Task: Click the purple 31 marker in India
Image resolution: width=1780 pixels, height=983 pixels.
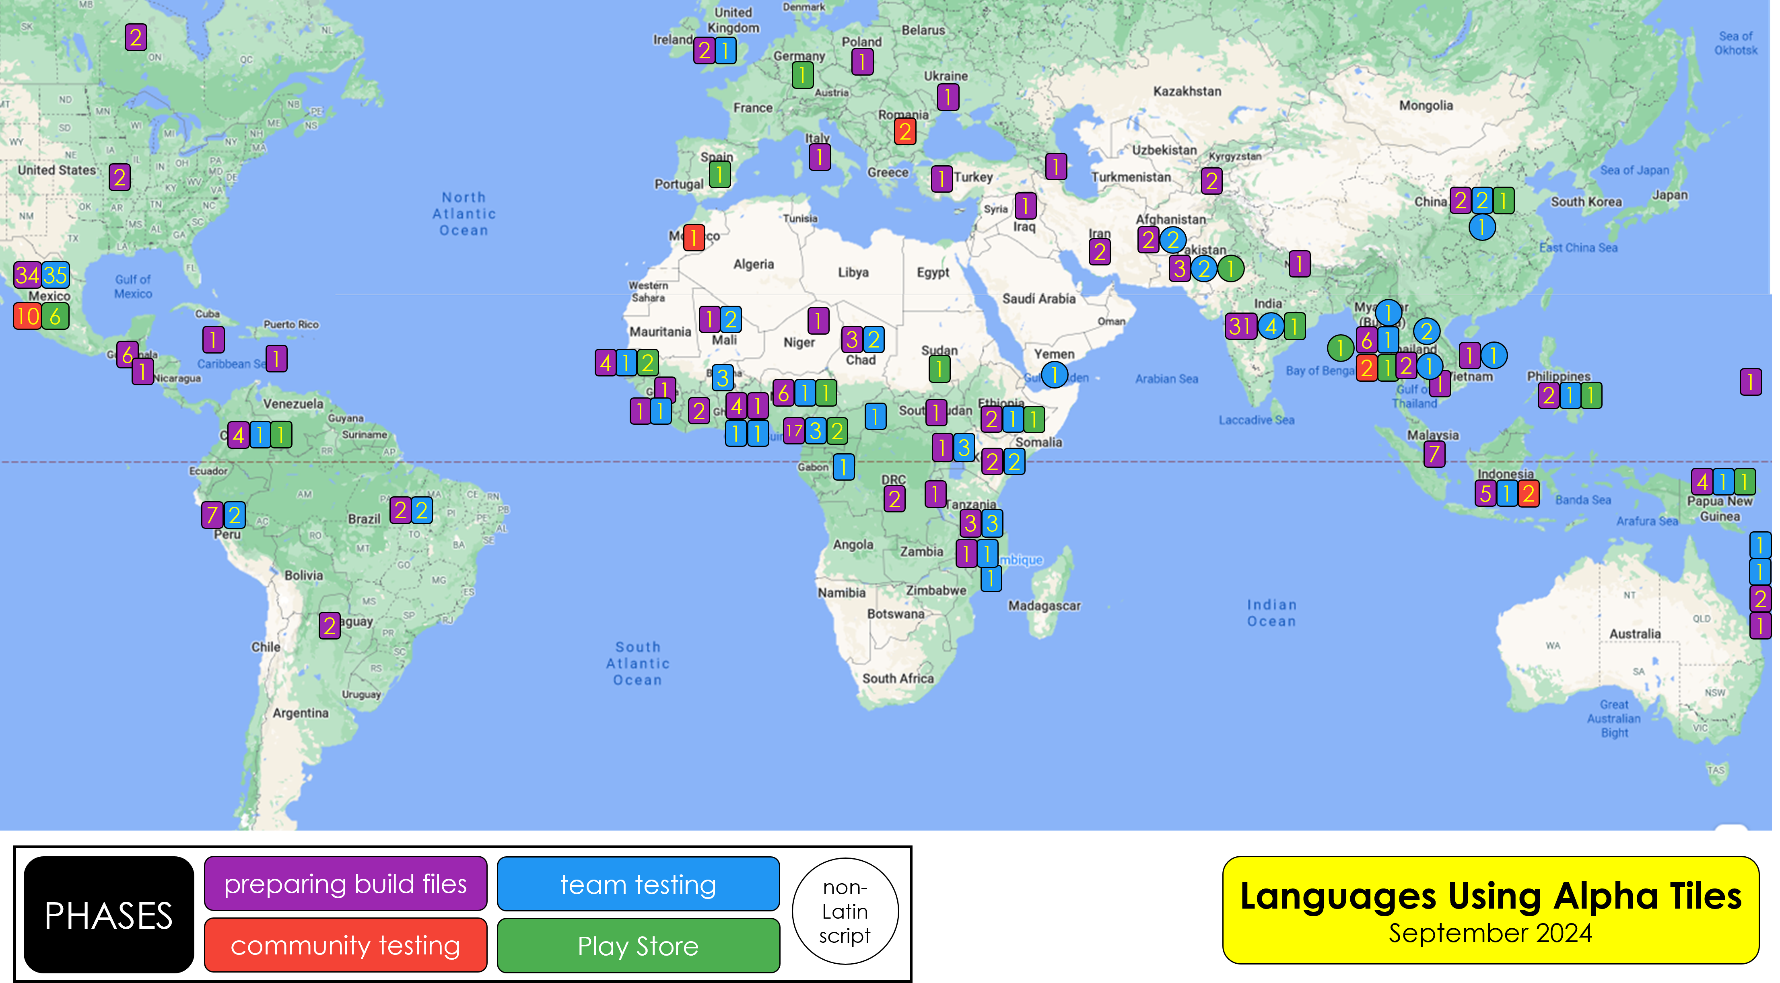Action: point(1241,326)
